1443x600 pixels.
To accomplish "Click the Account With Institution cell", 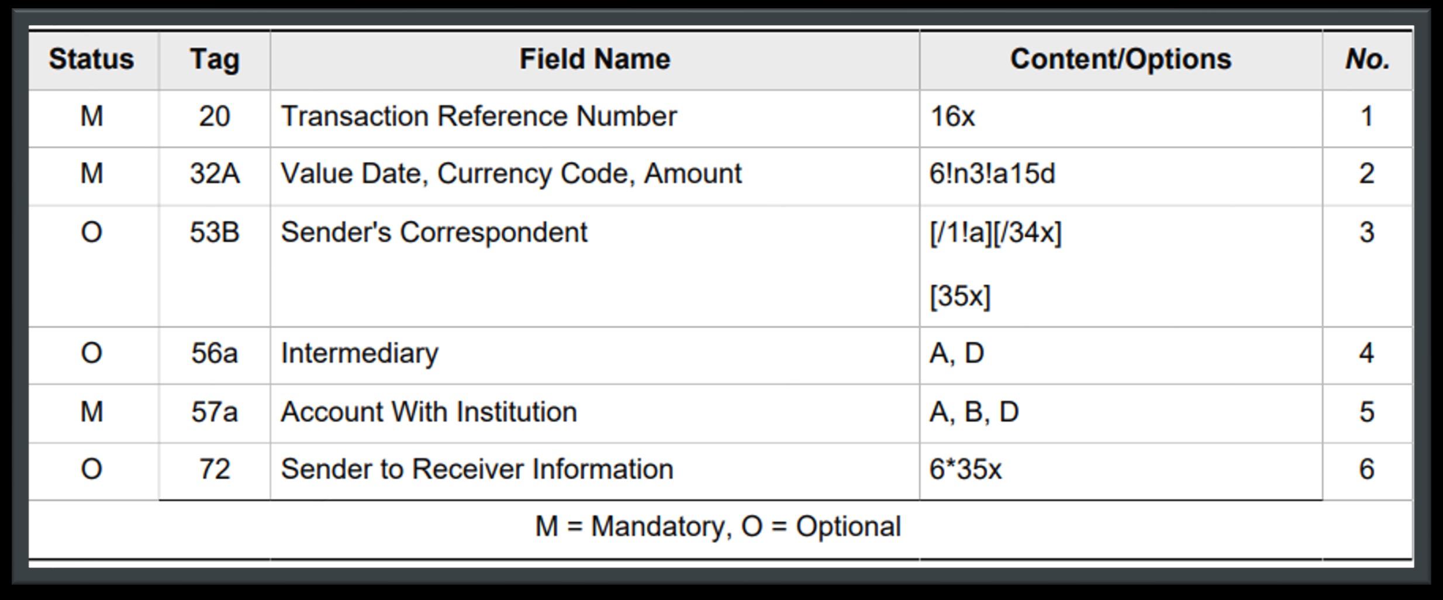I will point(595,413).
